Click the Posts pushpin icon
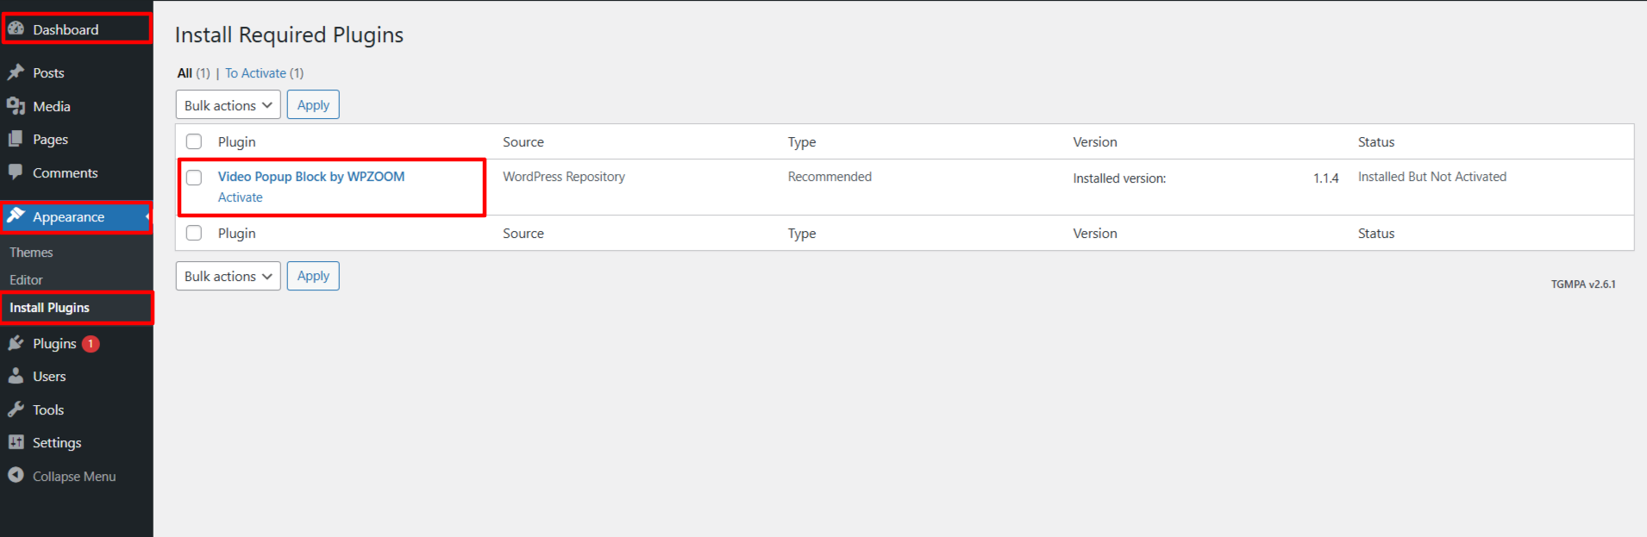The width and height of the screenshot is (1647, 537). click(16, 72)
